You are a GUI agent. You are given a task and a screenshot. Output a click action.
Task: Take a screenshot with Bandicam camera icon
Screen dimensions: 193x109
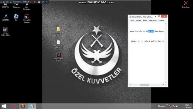[x=39, y=2]
